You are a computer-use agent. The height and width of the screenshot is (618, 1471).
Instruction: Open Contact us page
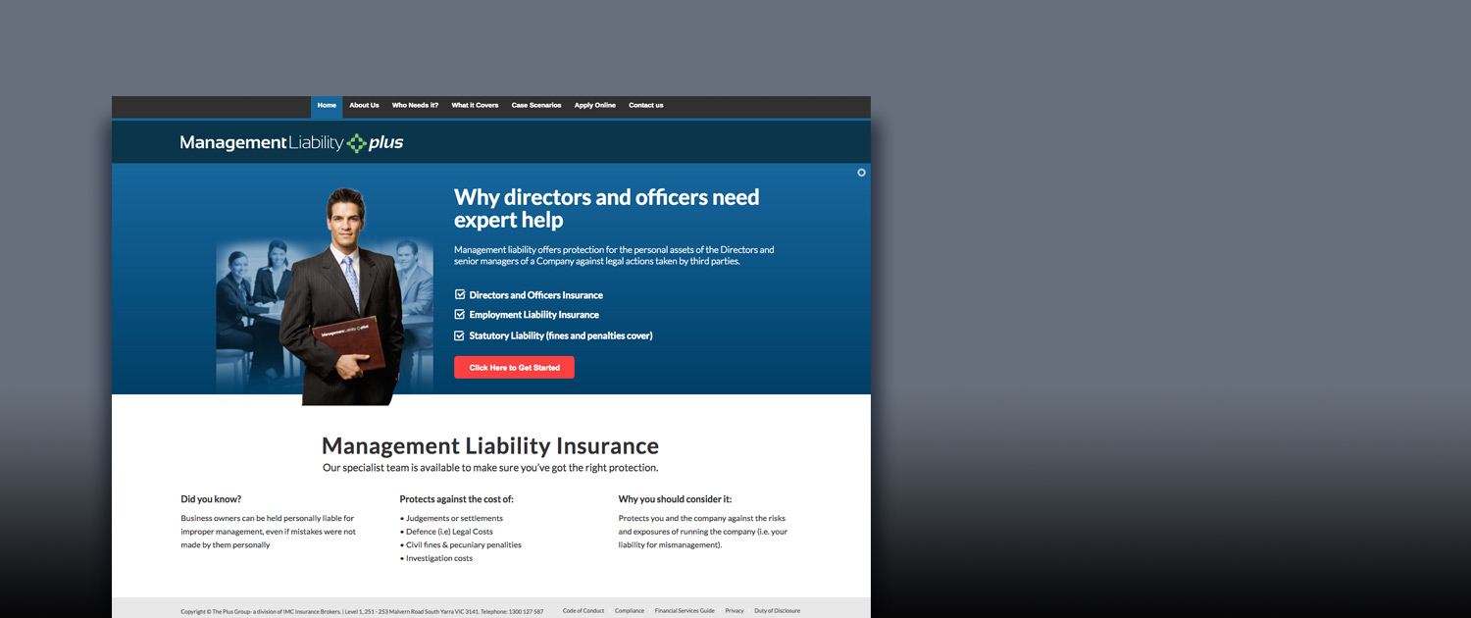click(646, 106)
